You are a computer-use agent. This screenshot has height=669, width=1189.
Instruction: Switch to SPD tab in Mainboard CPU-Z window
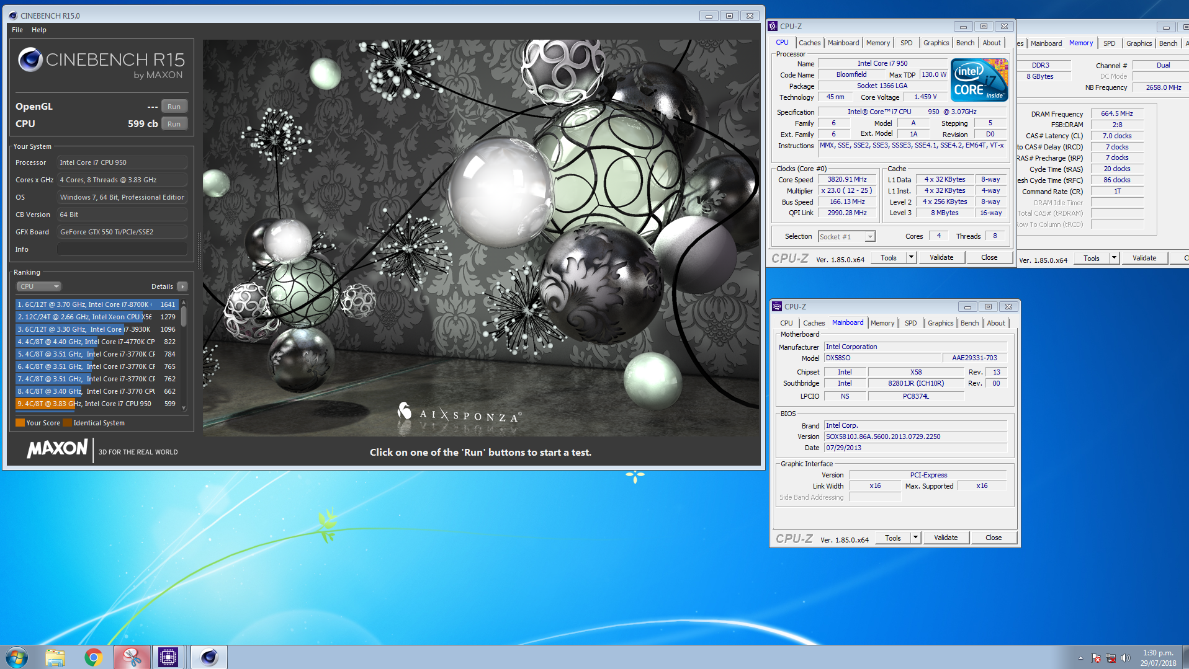[911, 323]
